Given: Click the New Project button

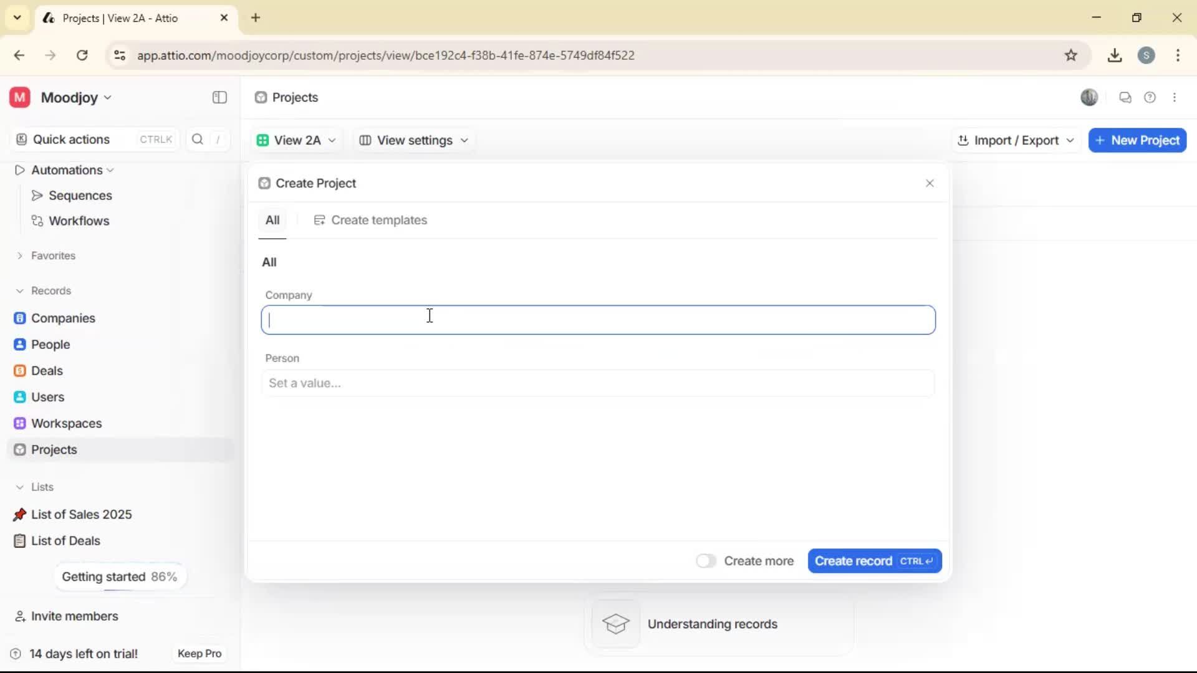Looking at the screenshot, I should [1137, 140].
